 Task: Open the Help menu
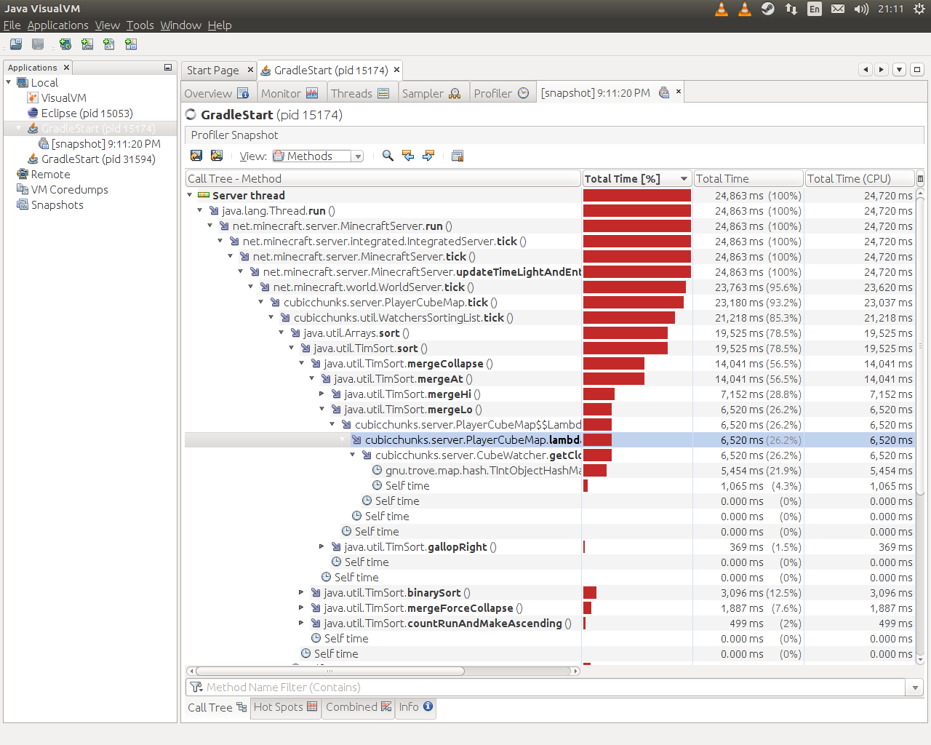220,25
